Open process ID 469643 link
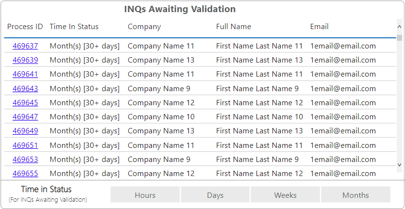 click(25, 89)
